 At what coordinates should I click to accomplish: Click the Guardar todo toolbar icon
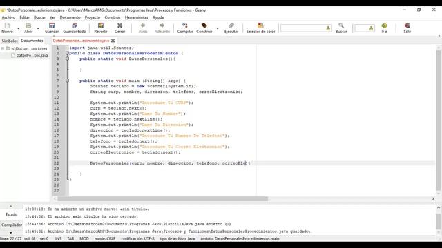coord(75,26)
